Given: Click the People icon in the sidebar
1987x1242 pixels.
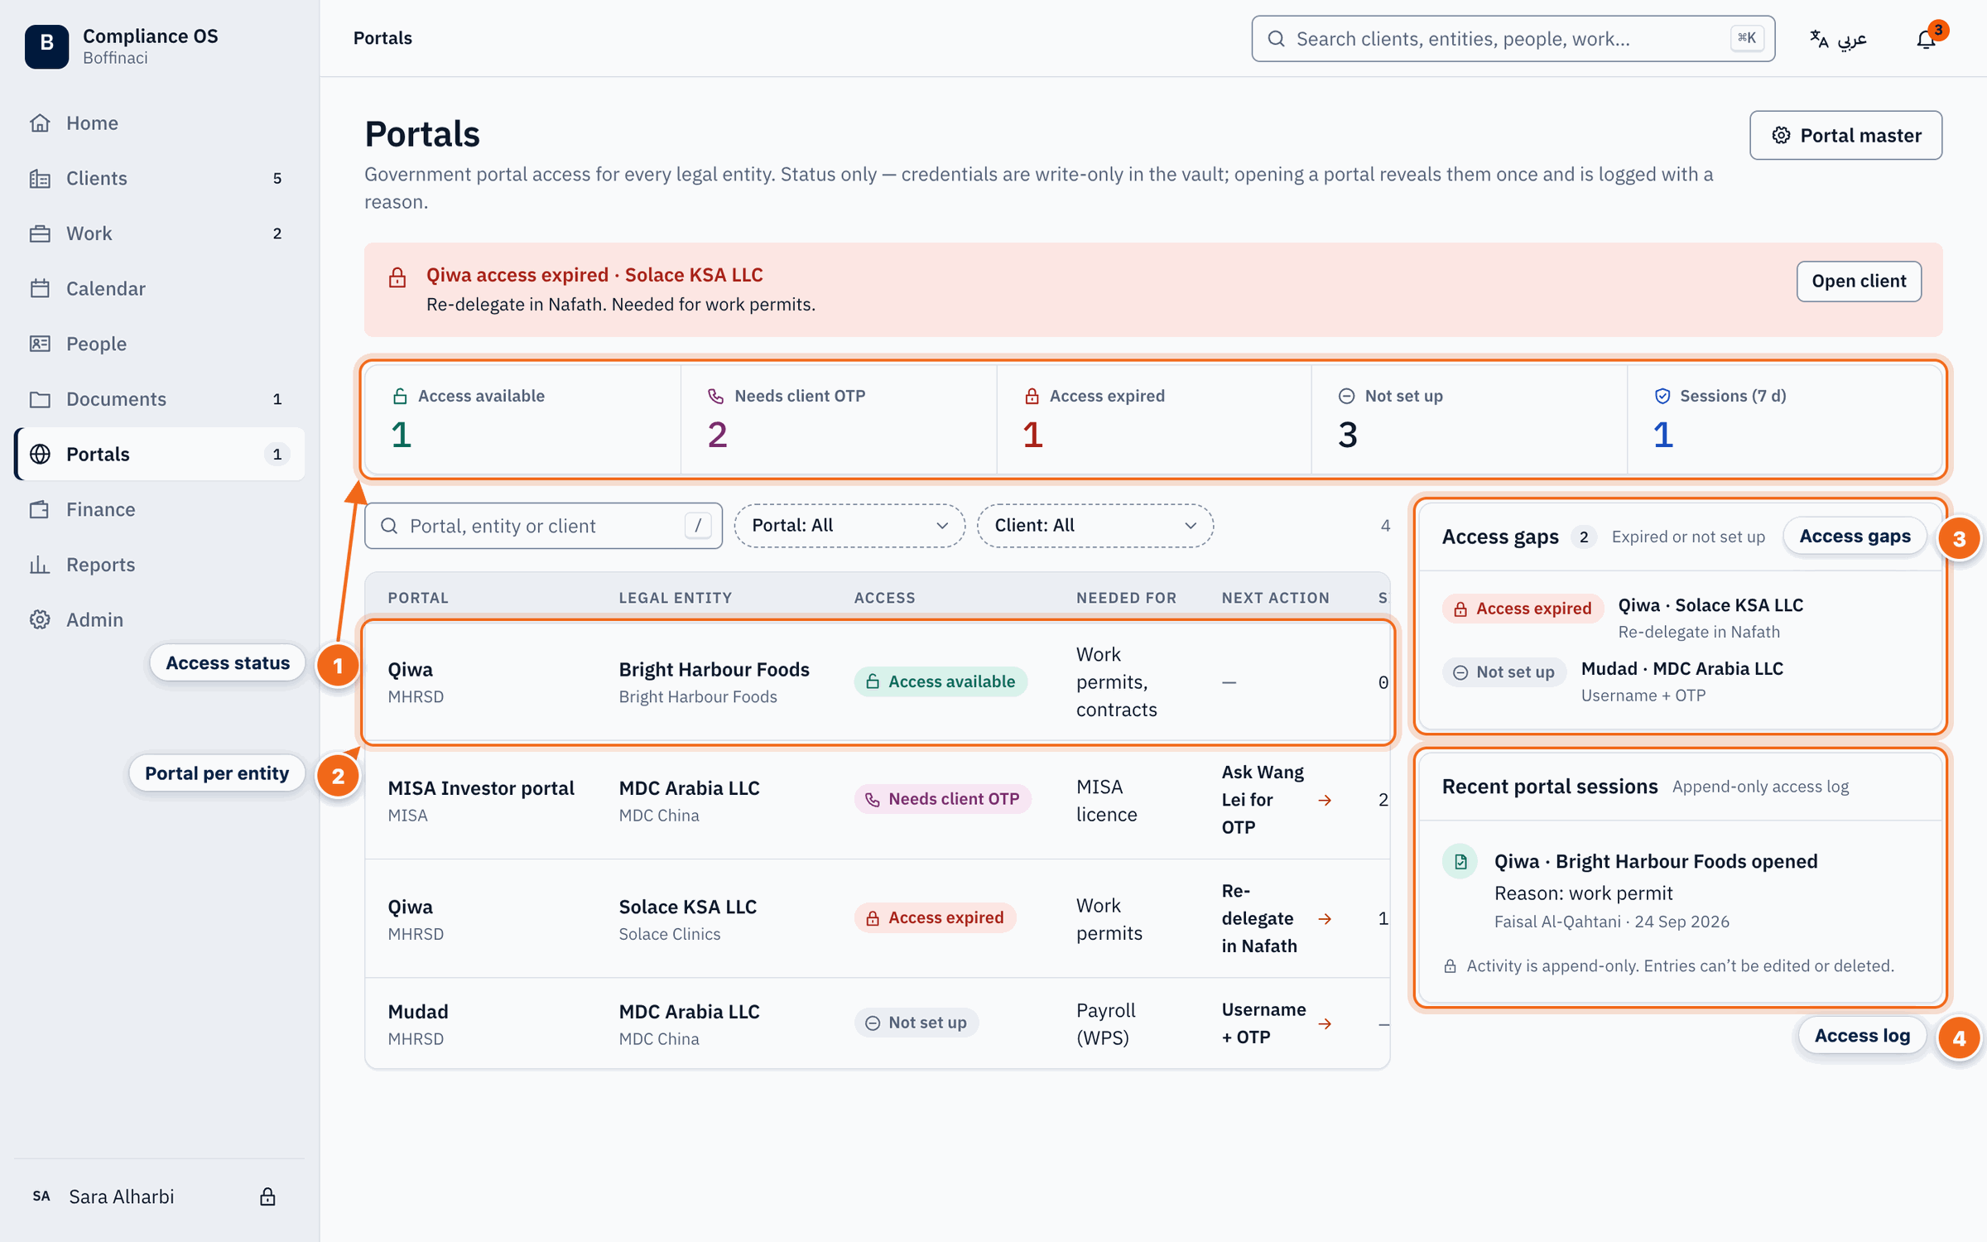Looking at the screenshot, I should (x=40, y=344).
